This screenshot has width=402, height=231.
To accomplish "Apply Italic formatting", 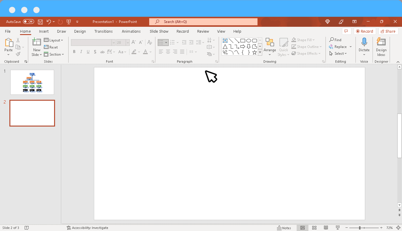I will click(x=81, y=52).
